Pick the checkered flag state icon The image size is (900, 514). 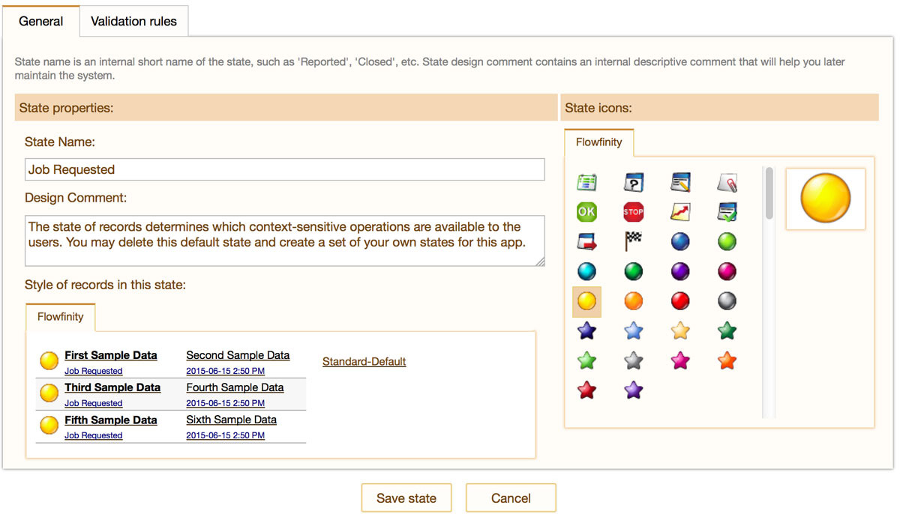tap(634, 241)
